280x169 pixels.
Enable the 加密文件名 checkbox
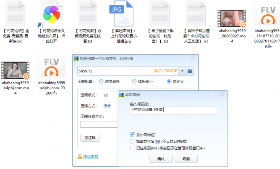[x=132, y=141]
